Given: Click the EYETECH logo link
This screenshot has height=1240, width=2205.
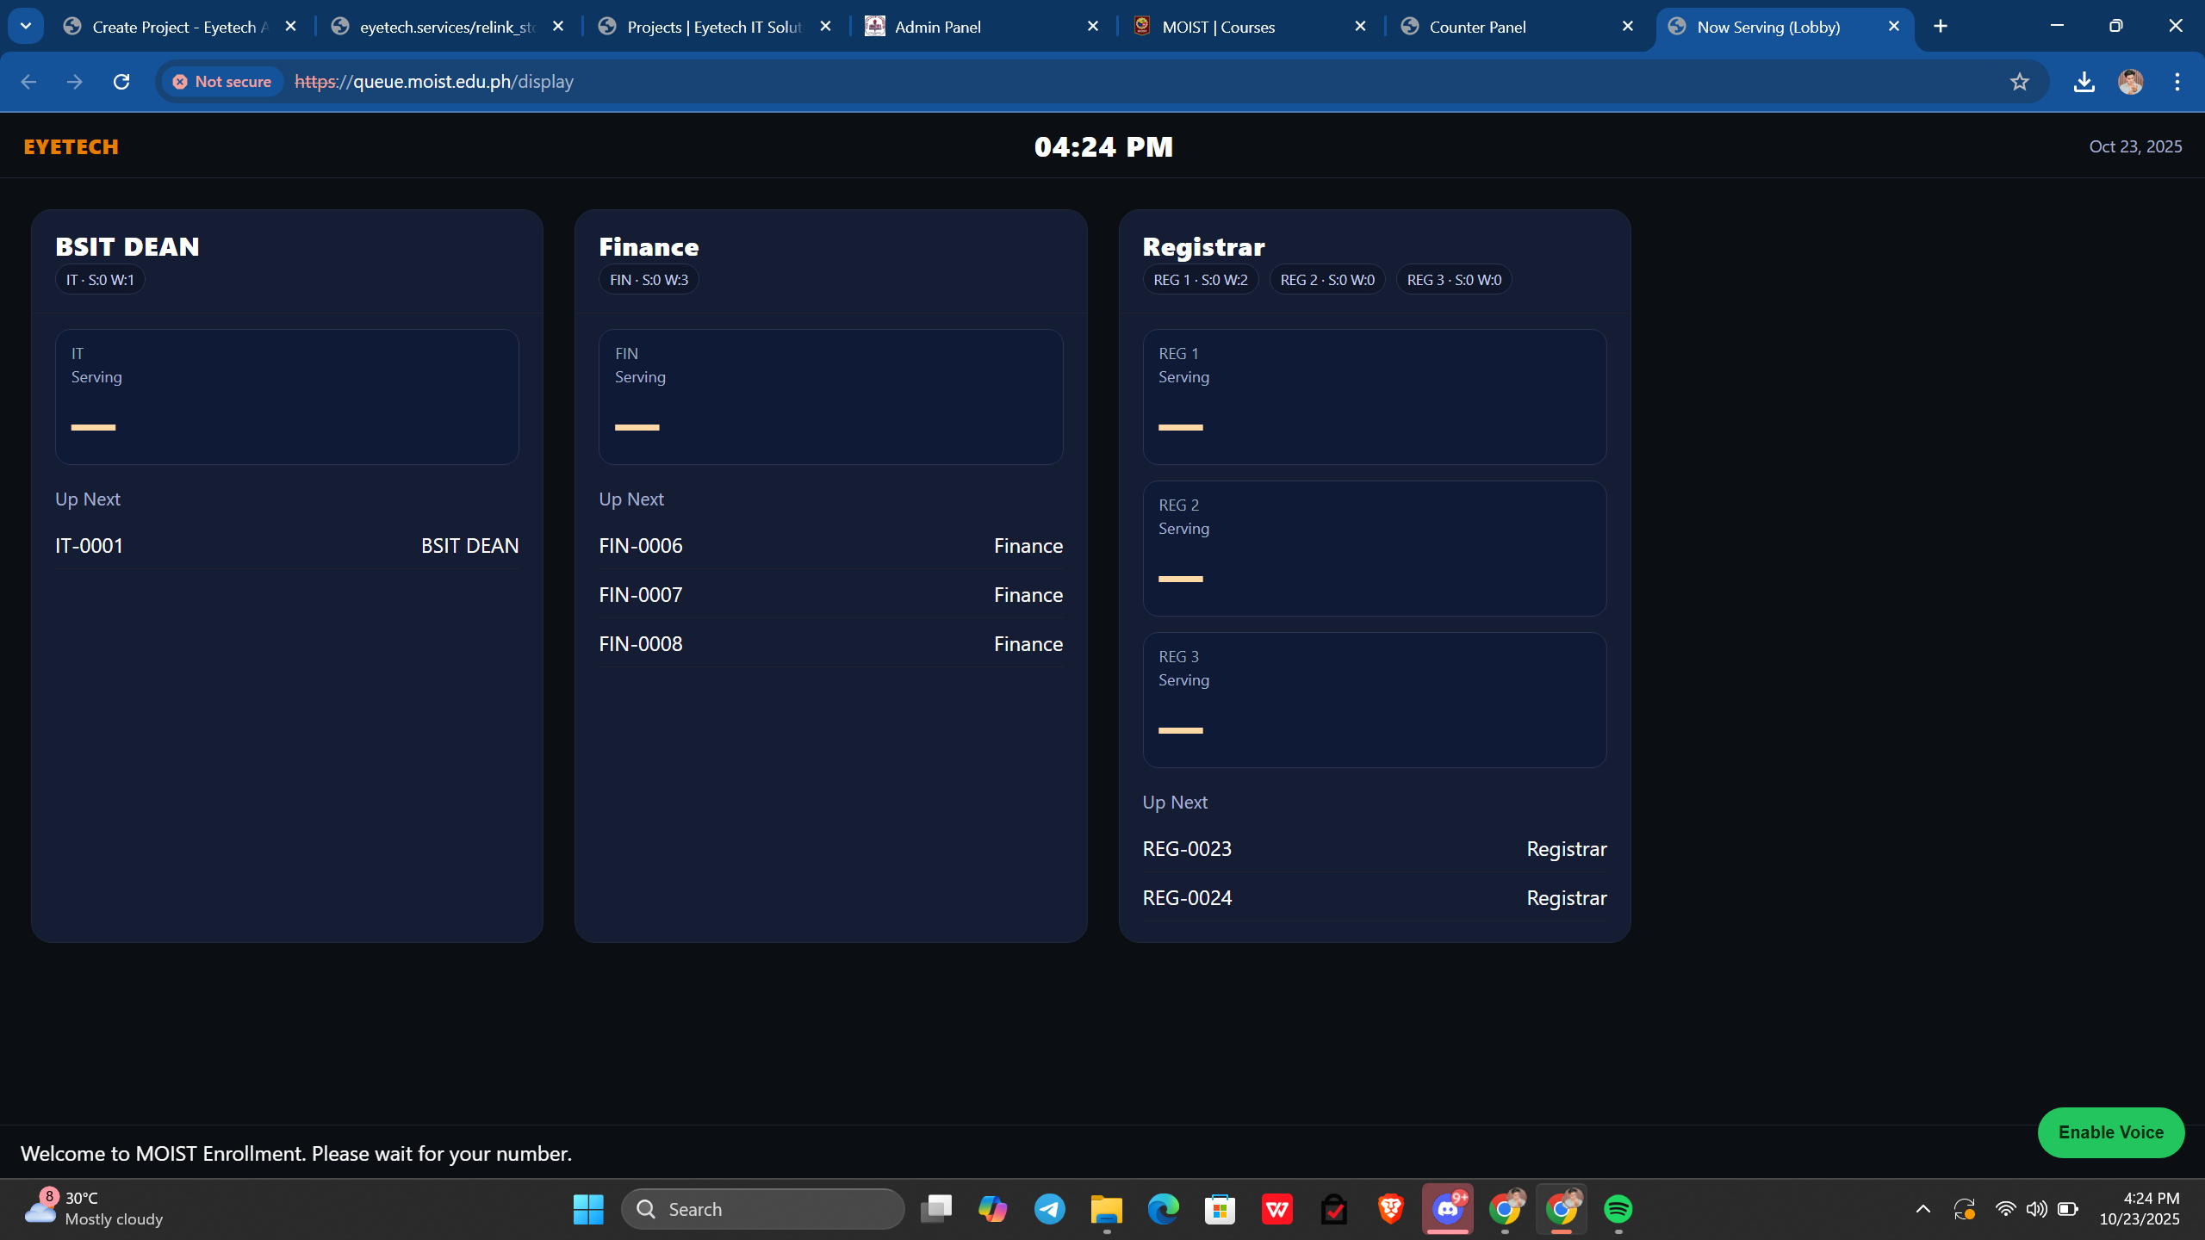Looking at the screenshot, I should point(71,146).
